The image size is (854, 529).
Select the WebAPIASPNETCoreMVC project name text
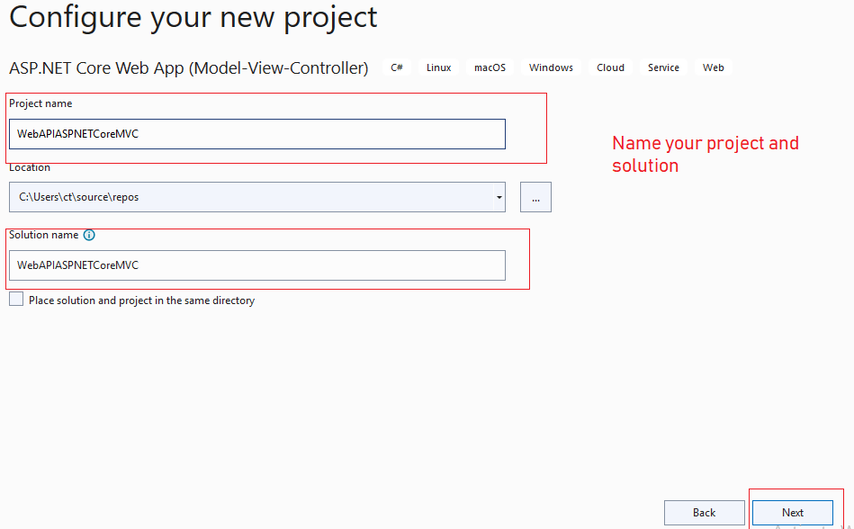pyautogui.click(x=76, y=133)
